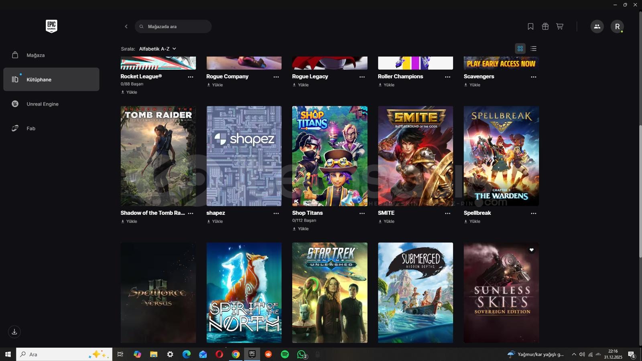Viewport: 642px width, 361px height.
Task: Open options menu for Shop Titans
Action: click(x=362, y=213)
